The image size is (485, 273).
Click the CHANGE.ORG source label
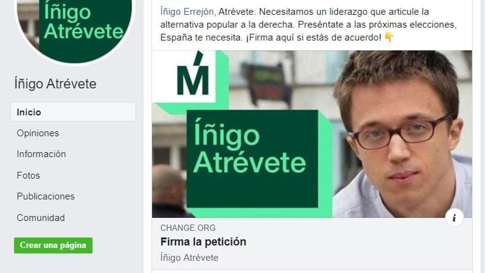point(188,228)
